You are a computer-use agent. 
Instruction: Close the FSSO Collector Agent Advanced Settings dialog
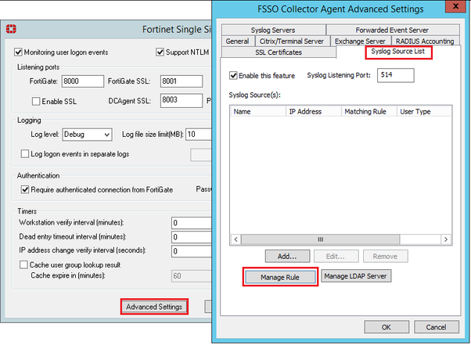click(455, 6)
